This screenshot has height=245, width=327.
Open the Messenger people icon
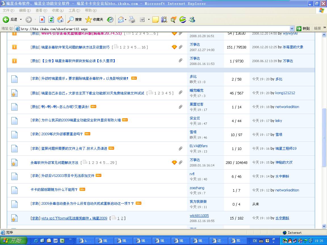(x=192, y=20)
